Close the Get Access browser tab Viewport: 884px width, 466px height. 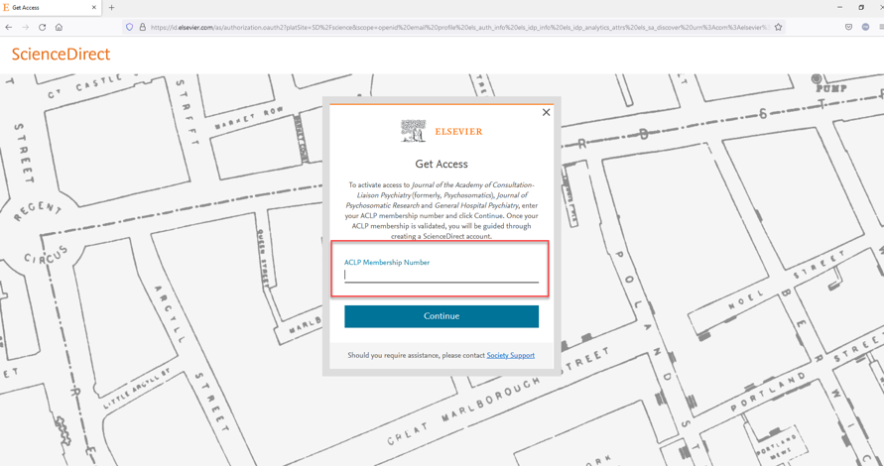[x=94, y=8]
